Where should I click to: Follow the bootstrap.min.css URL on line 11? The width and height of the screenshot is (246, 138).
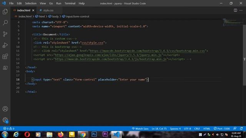click(x=147, y=51)
